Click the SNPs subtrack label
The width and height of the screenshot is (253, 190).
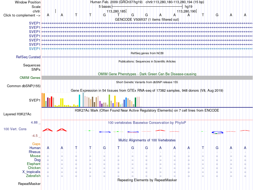point(36,69)
